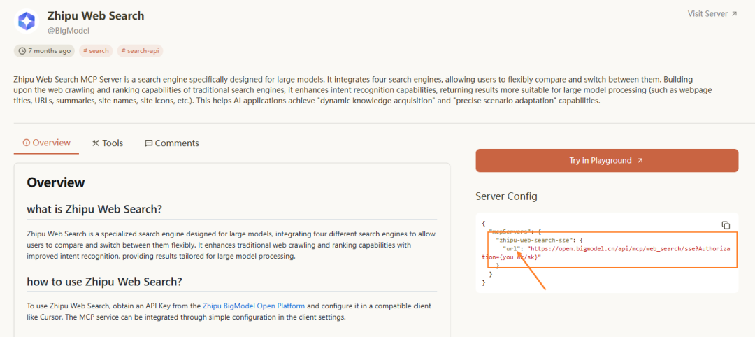The height and width of the screenshot is (337, 755).
Task: Click the 'how to use Zhipu Web Search?' heading
Action: click(104, 282)
